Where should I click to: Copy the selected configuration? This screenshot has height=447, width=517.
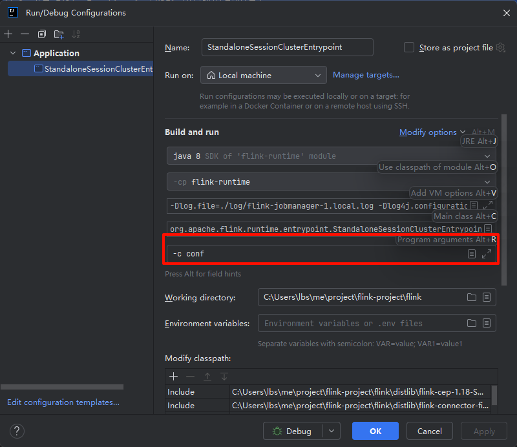42,34
